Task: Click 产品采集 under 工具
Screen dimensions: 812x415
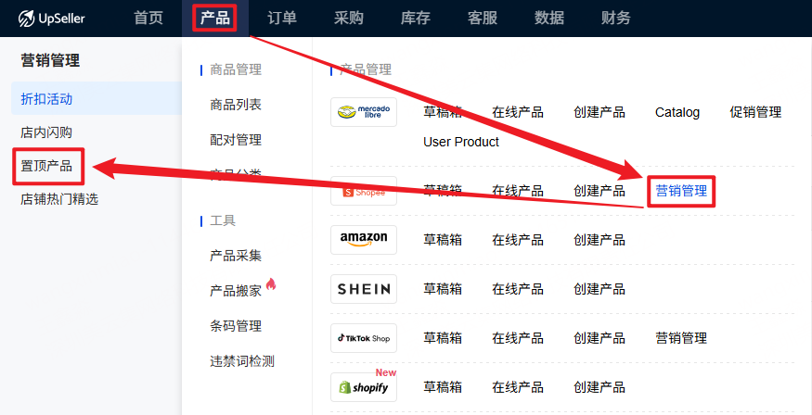Action: coord(236,256)
